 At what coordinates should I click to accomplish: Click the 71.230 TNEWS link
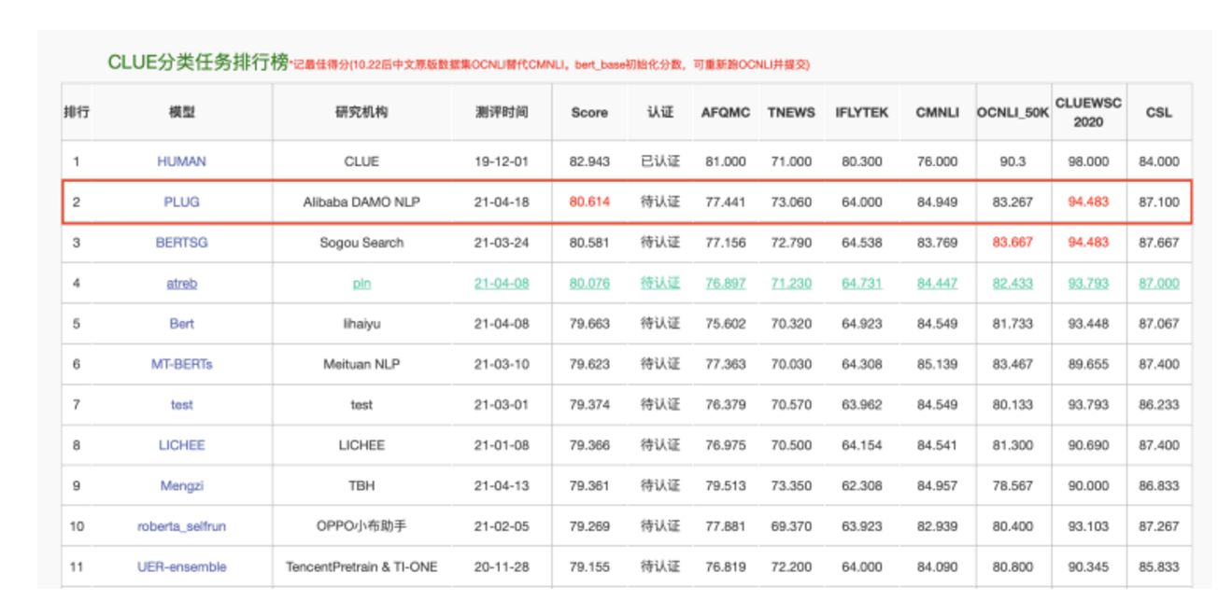(x=791, y=283)
